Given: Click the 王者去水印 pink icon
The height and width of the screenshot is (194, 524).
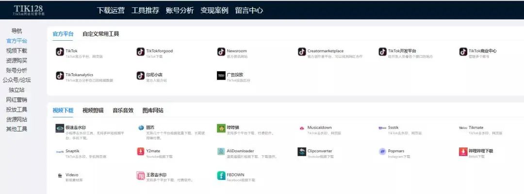Looking at the screenshot, I should [140, 175].
